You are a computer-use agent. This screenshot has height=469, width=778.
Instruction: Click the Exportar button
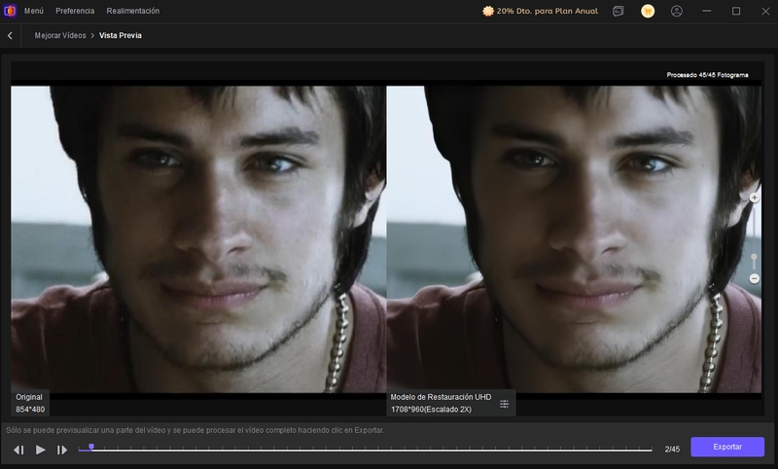(x=727, y=447)
